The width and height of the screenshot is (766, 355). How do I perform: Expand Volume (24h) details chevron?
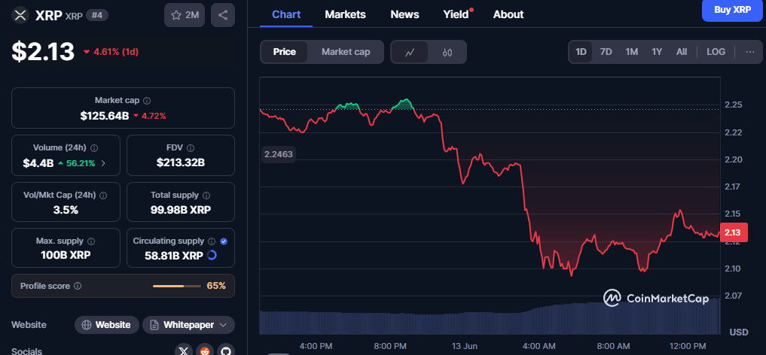(x=103, y=163)
